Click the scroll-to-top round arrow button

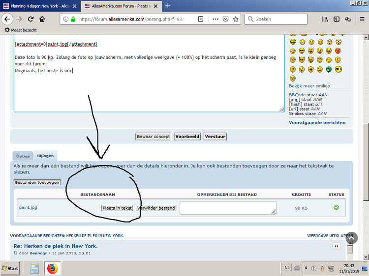point(351,238)
